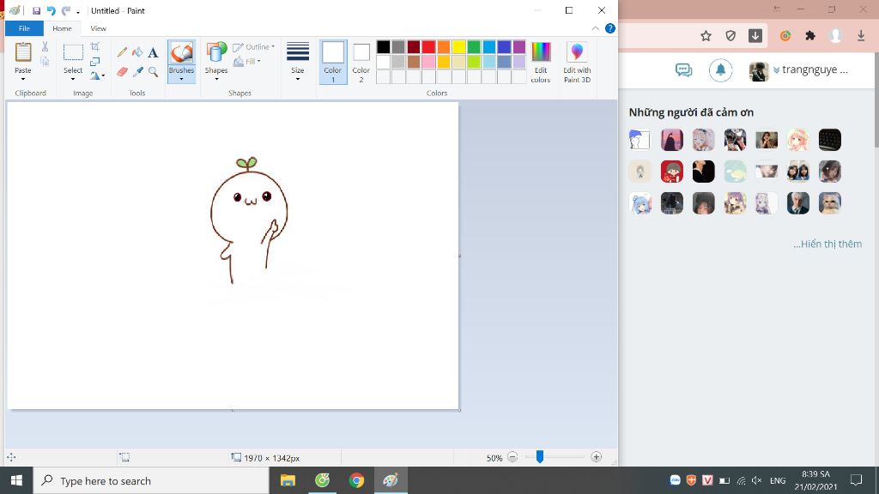Screen dimensions: 879x494
Task: Pick the green color swatch
Action: coord(474,46)
